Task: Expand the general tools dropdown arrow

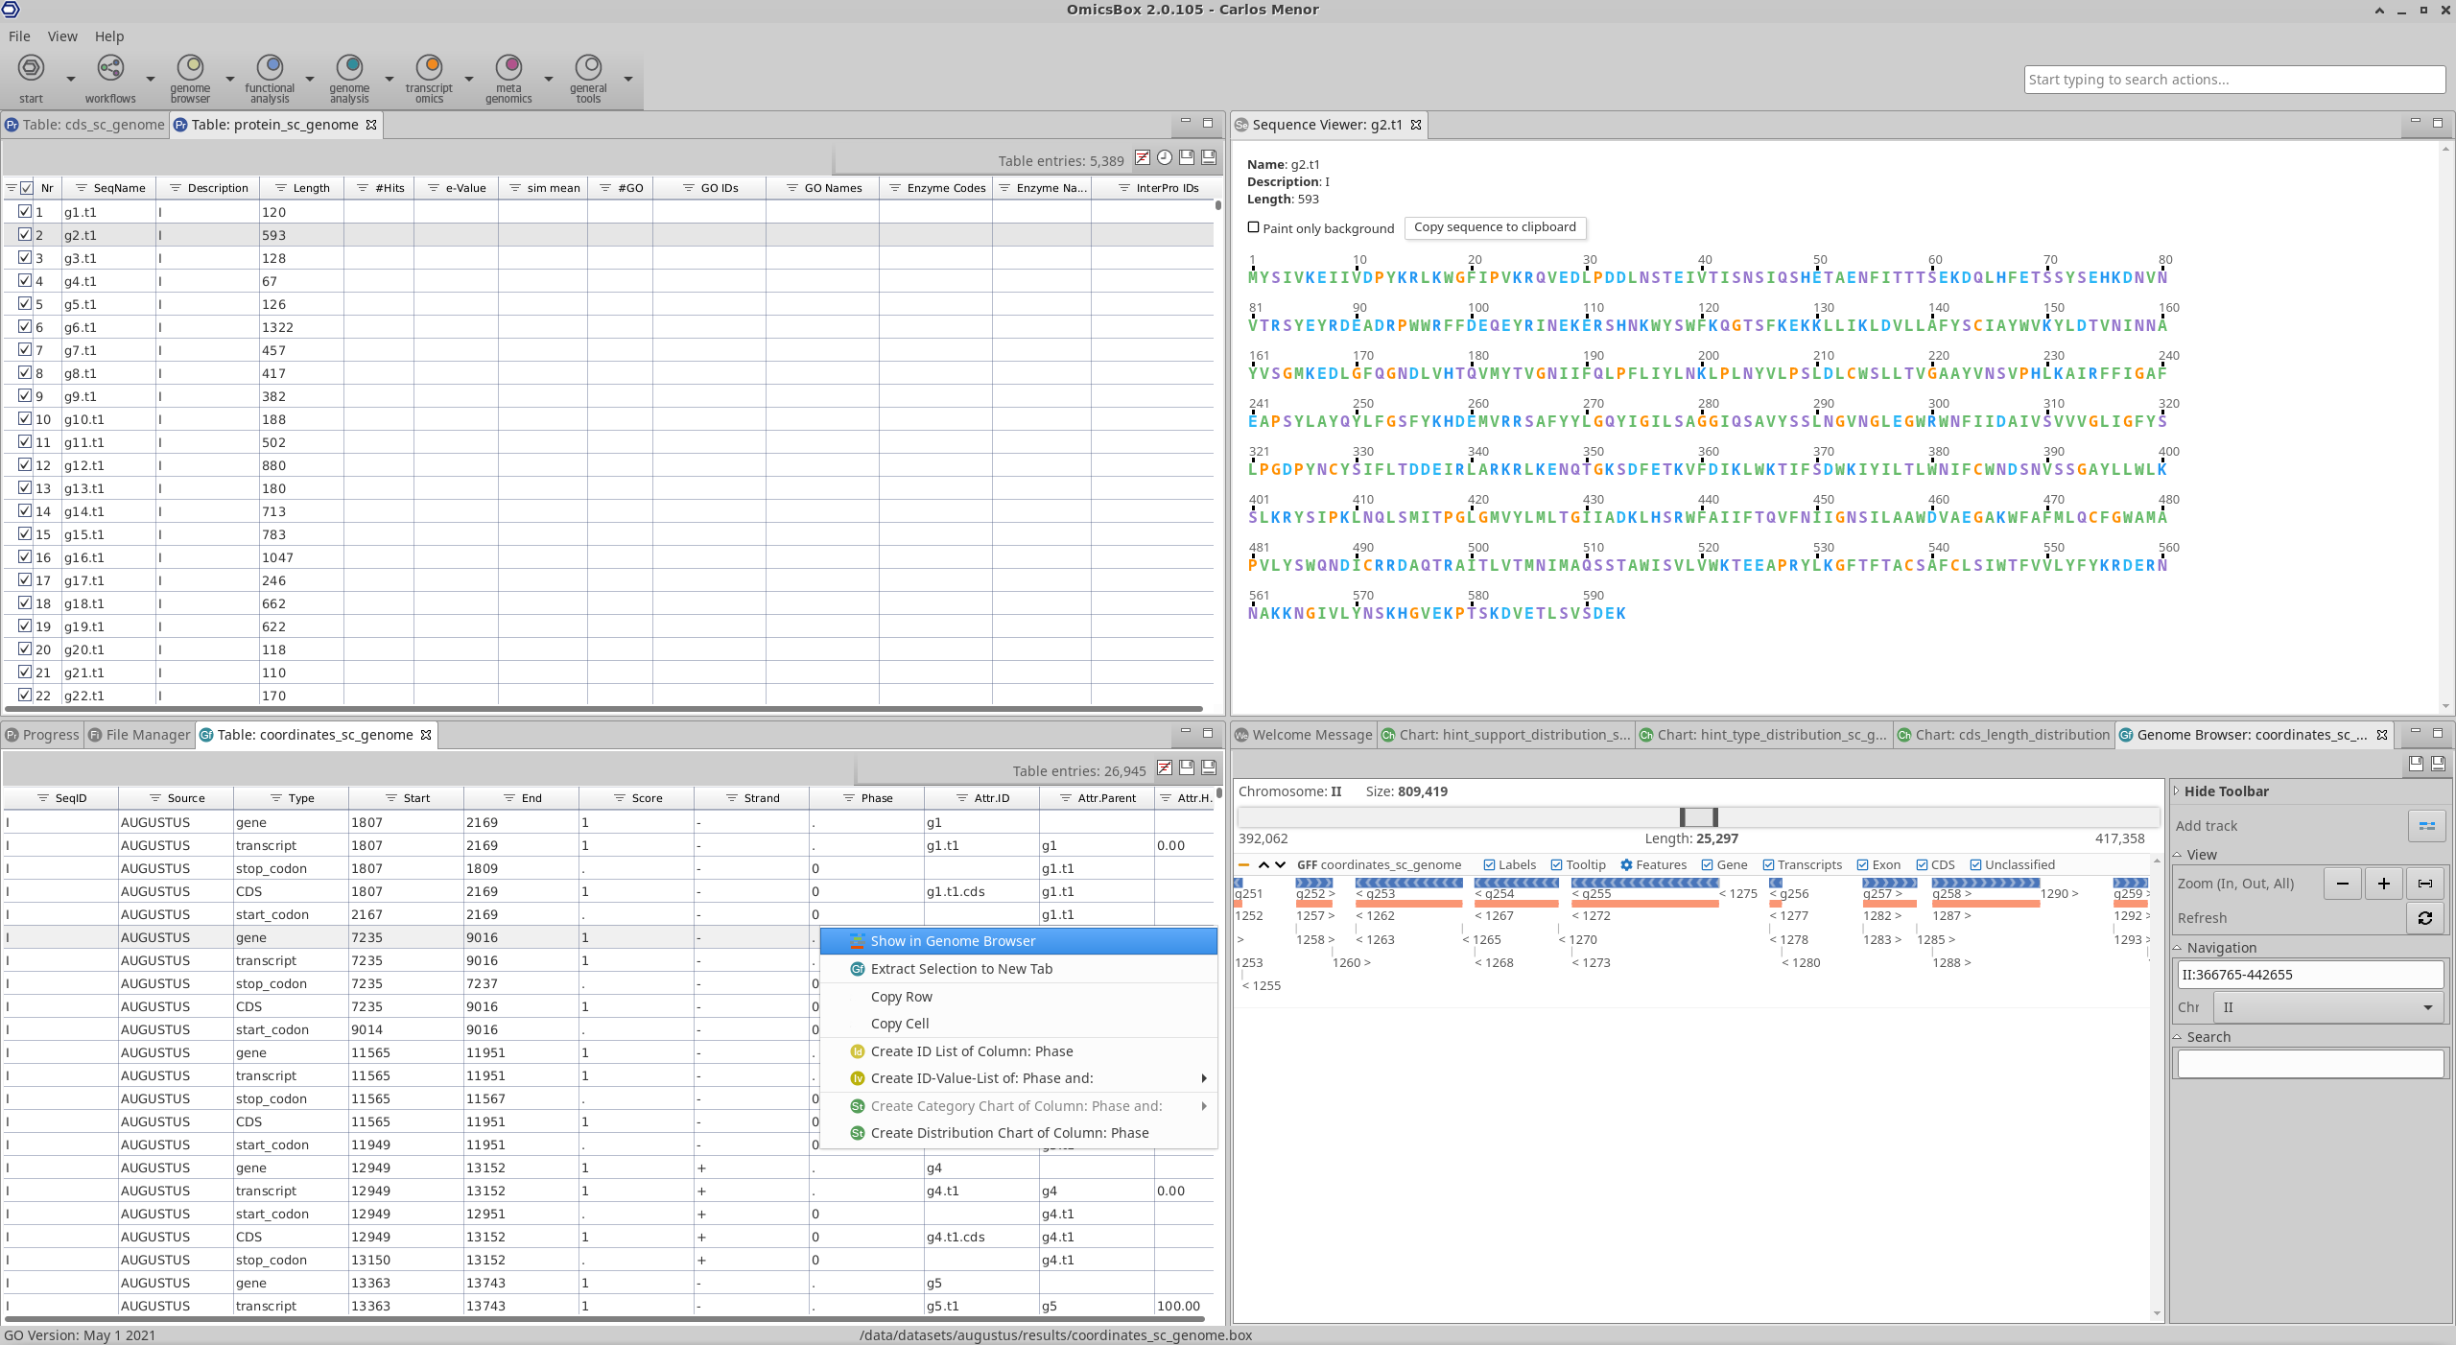Action: coord(628,79)
